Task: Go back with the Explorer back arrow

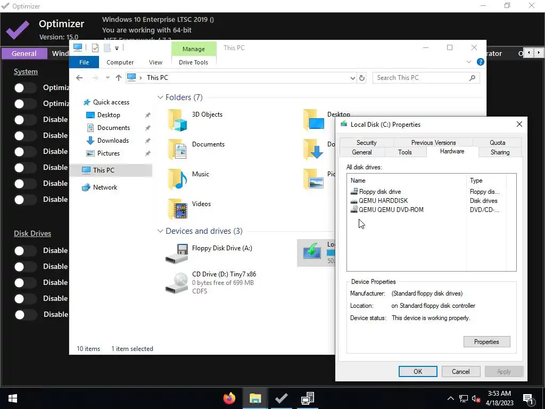Action: tap(79, 78)
